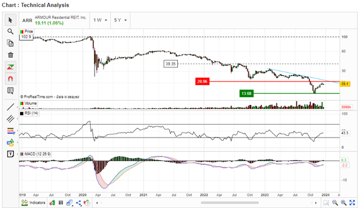This screenshot has height=208, width=358.
Task: Expand line tool options arrow
Action: (x=17, y=107)
